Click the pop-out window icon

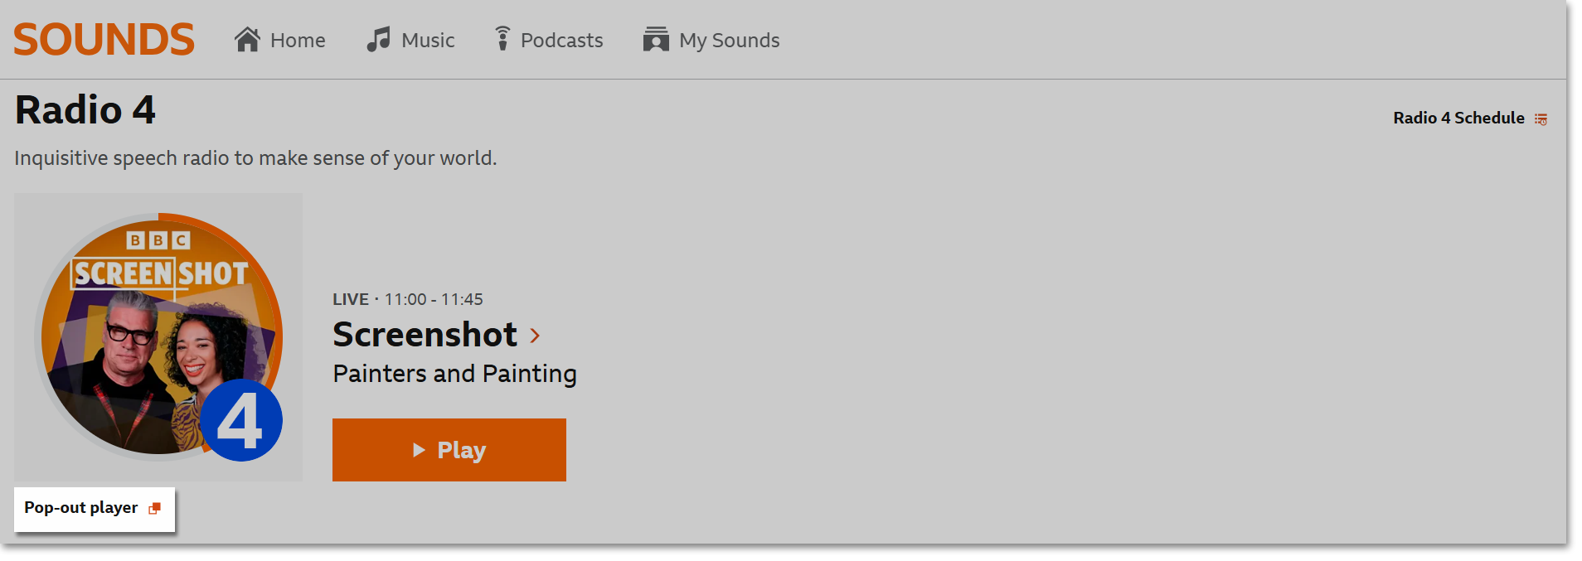(153, 508)
